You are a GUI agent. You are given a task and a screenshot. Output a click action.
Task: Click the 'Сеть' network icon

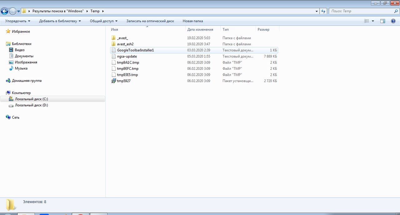pos(8,117)
